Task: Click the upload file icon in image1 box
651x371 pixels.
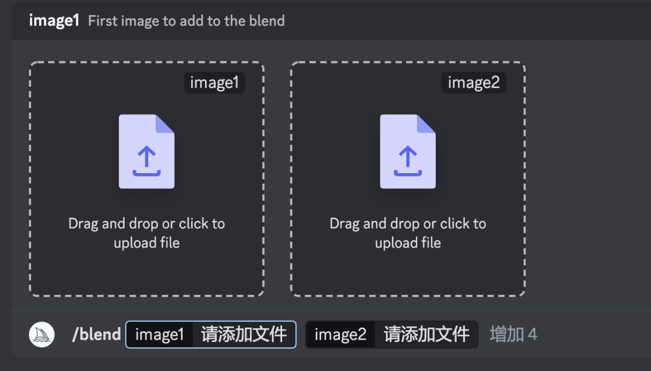Action: pos(146,151)
